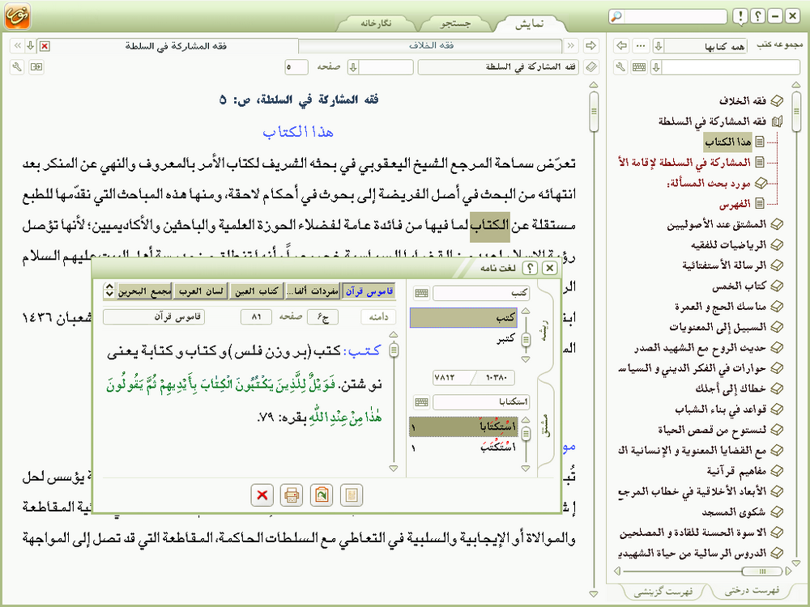810x607 pixels.
Task: Click the print button in the dictionary dialog
Action: tap(292, 495)
